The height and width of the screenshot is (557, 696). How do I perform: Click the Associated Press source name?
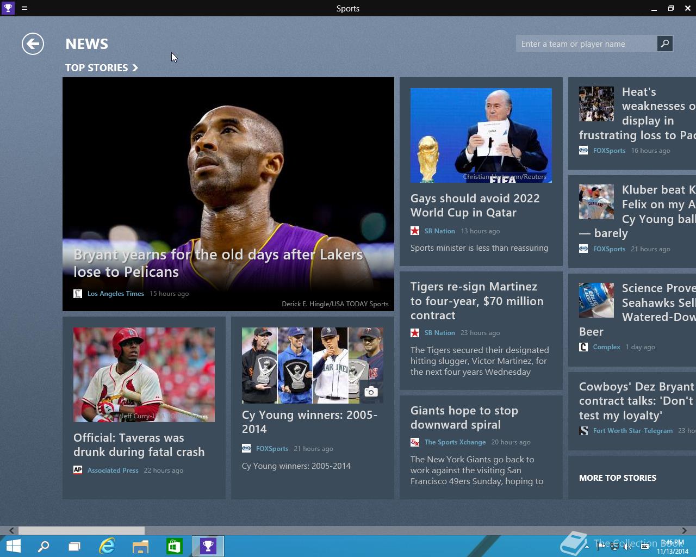[113, 471]
